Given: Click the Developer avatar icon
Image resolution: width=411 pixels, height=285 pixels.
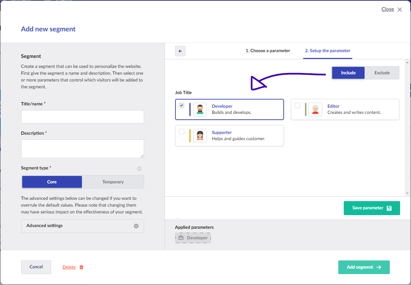Looking at the screenshot, I should click(200, 109).
